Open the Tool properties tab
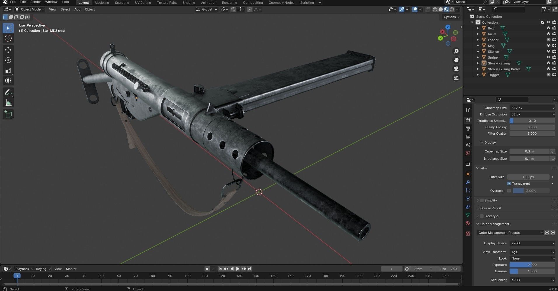The image size is (558, 291). point(468,110)
